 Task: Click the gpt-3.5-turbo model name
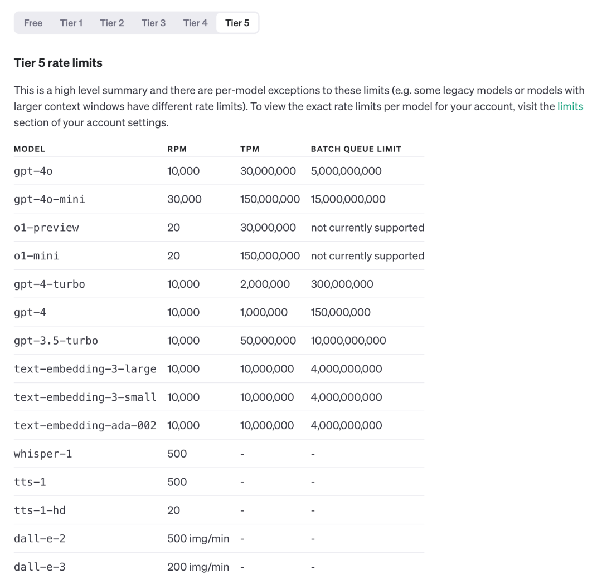56,341
